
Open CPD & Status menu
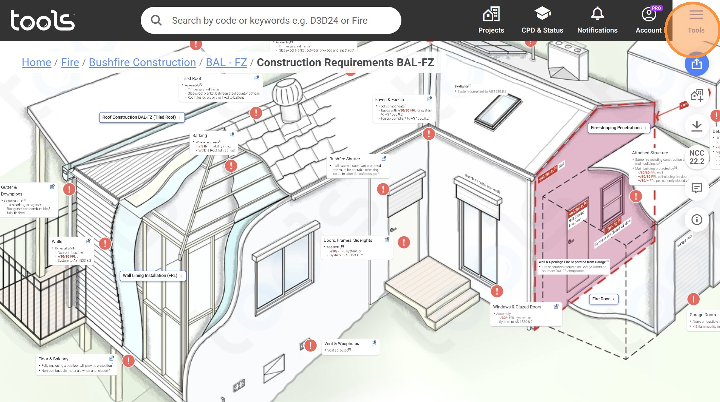tap(542, 20)
